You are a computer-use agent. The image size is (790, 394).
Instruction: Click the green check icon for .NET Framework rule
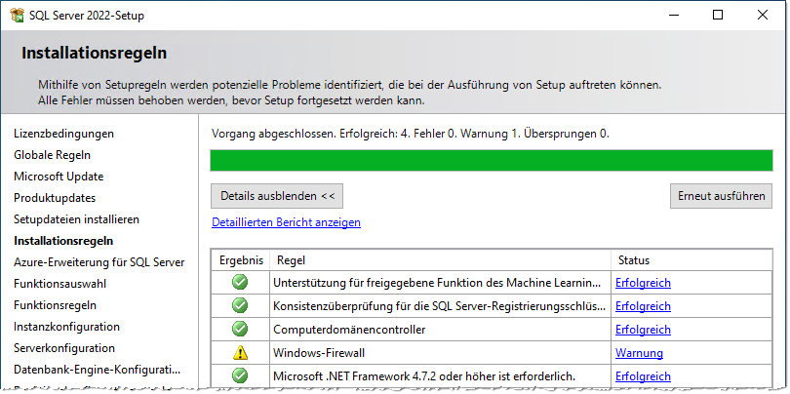point(240,376)
